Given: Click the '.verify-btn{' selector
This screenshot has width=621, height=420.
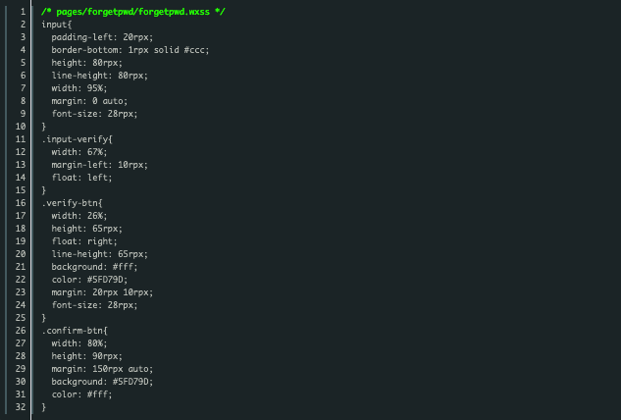Looking at the screenshot, I should click(72, 203).
